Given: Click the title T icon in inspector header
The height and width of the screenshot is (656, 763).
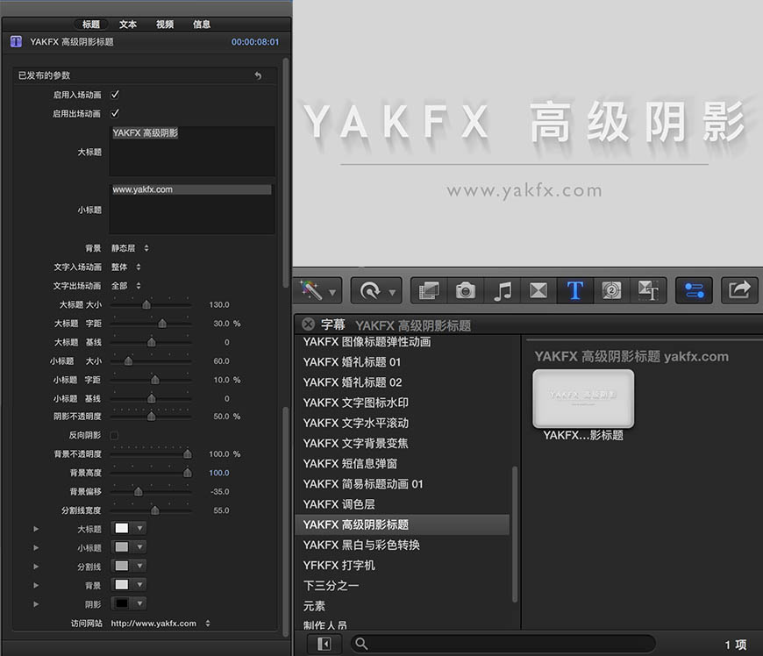Looking at the screenshot, I should pyautogui.click(x=16, y=42).
